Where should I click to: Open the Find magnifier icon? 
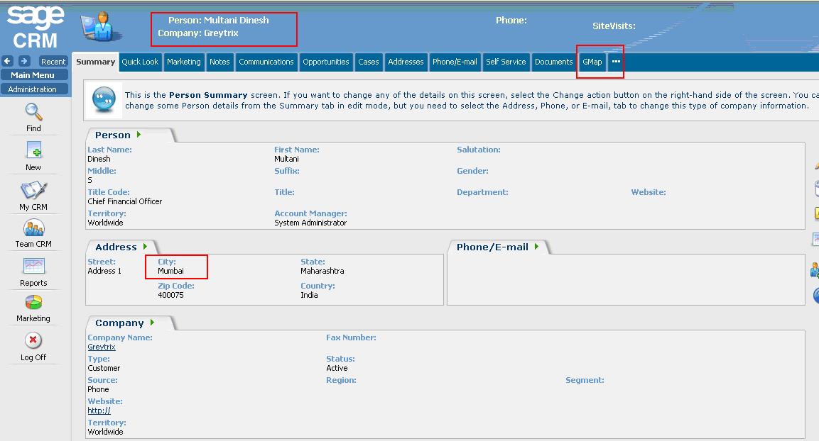pyautogui.click(x=33, y=111)
